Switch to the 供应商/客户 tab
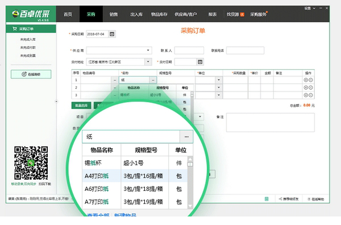 click(x=185, y=14)
